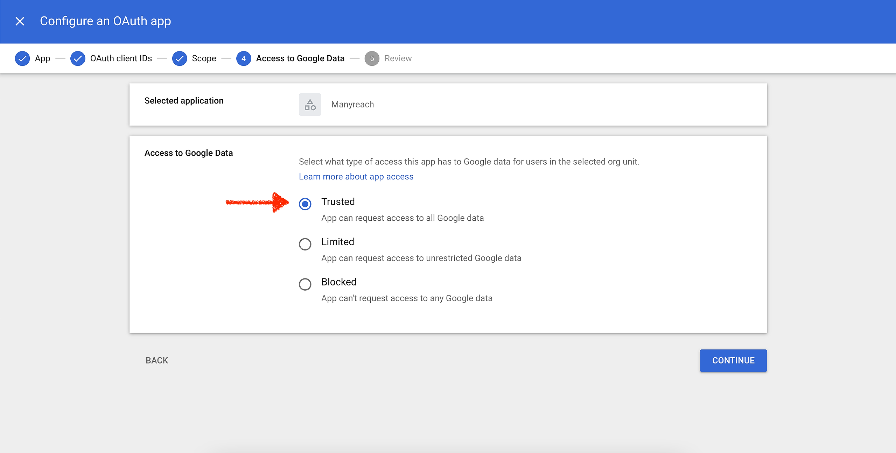Click the OAuth client IDs checkmark icon
This screenshot has width=896, height=453.
coord(78,58)
